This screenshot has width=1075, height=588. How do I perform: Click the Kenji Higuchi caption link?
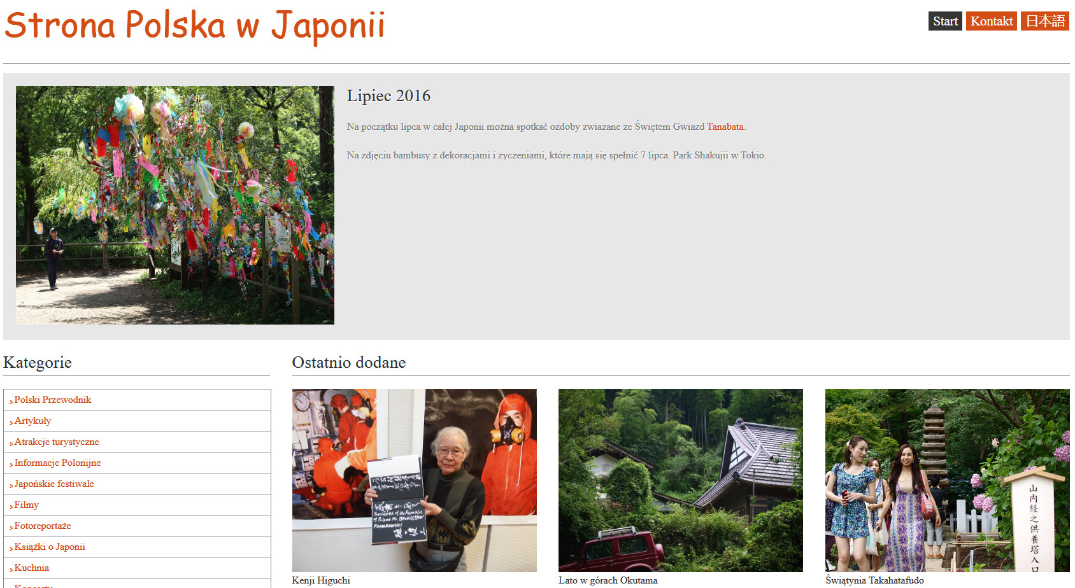coord(321,580)
